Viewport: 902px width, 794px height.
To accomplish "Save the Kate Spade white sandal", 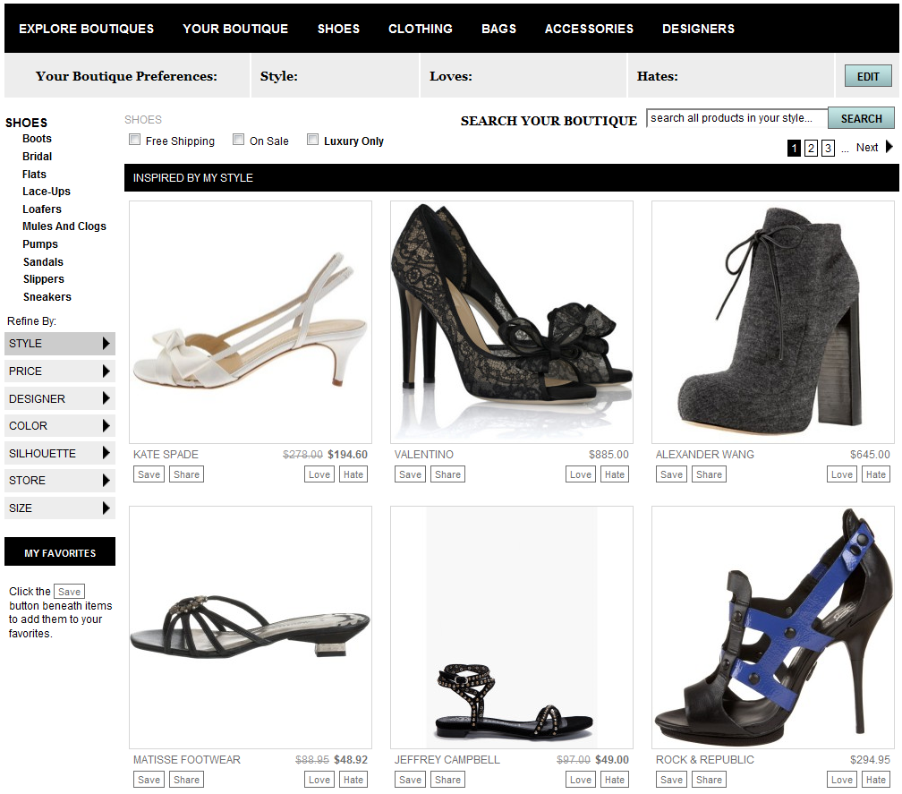I will (x=149, y=474).
